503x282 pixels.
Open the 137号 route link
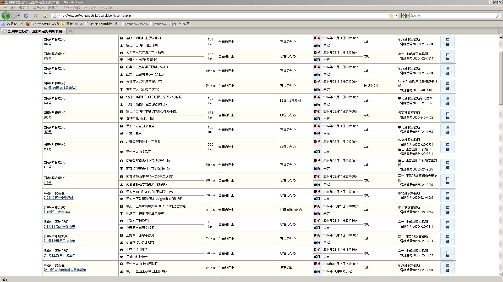coord(47,44)
